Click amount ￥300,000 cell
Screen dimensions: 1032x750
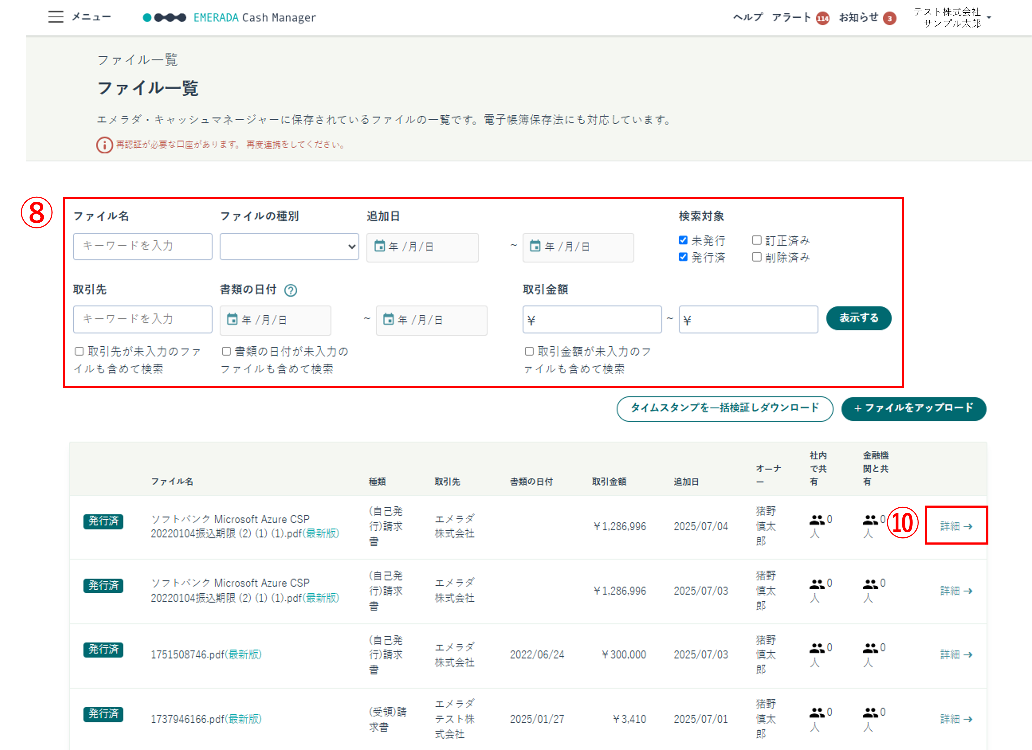pos(623,654)
